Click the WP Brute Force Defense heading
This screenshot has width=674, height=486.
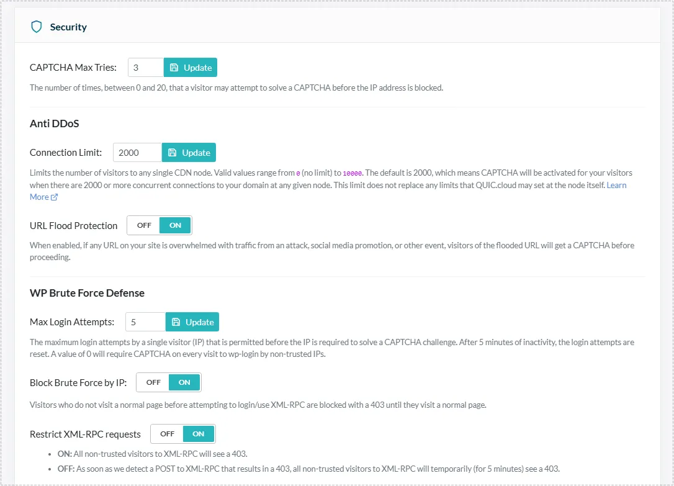coord(87,292)
